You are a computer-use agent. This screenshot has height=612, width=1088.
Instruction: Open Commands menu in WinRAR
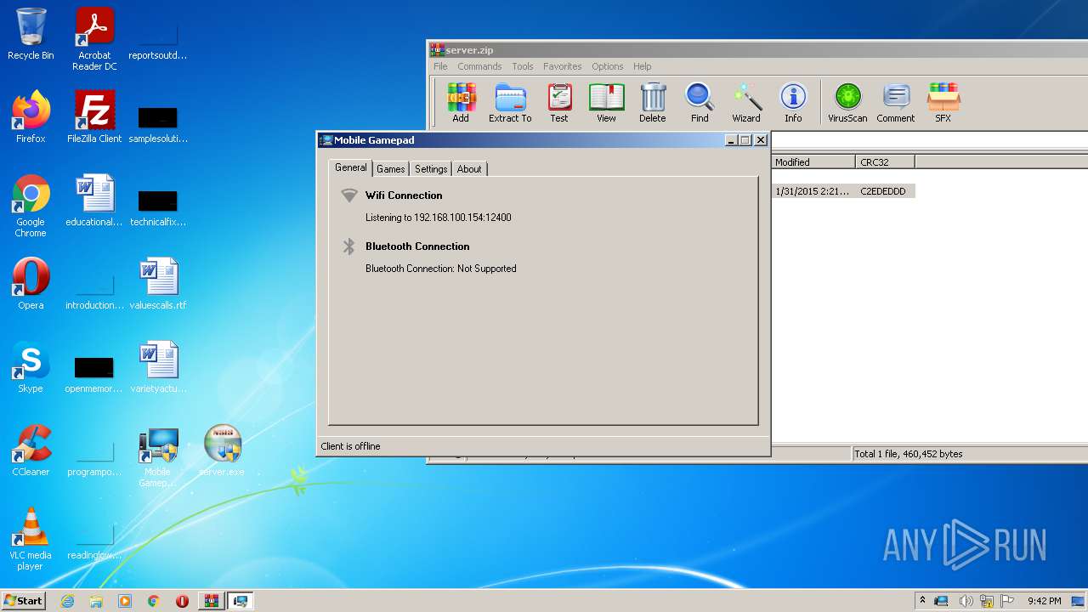point(479,66)
